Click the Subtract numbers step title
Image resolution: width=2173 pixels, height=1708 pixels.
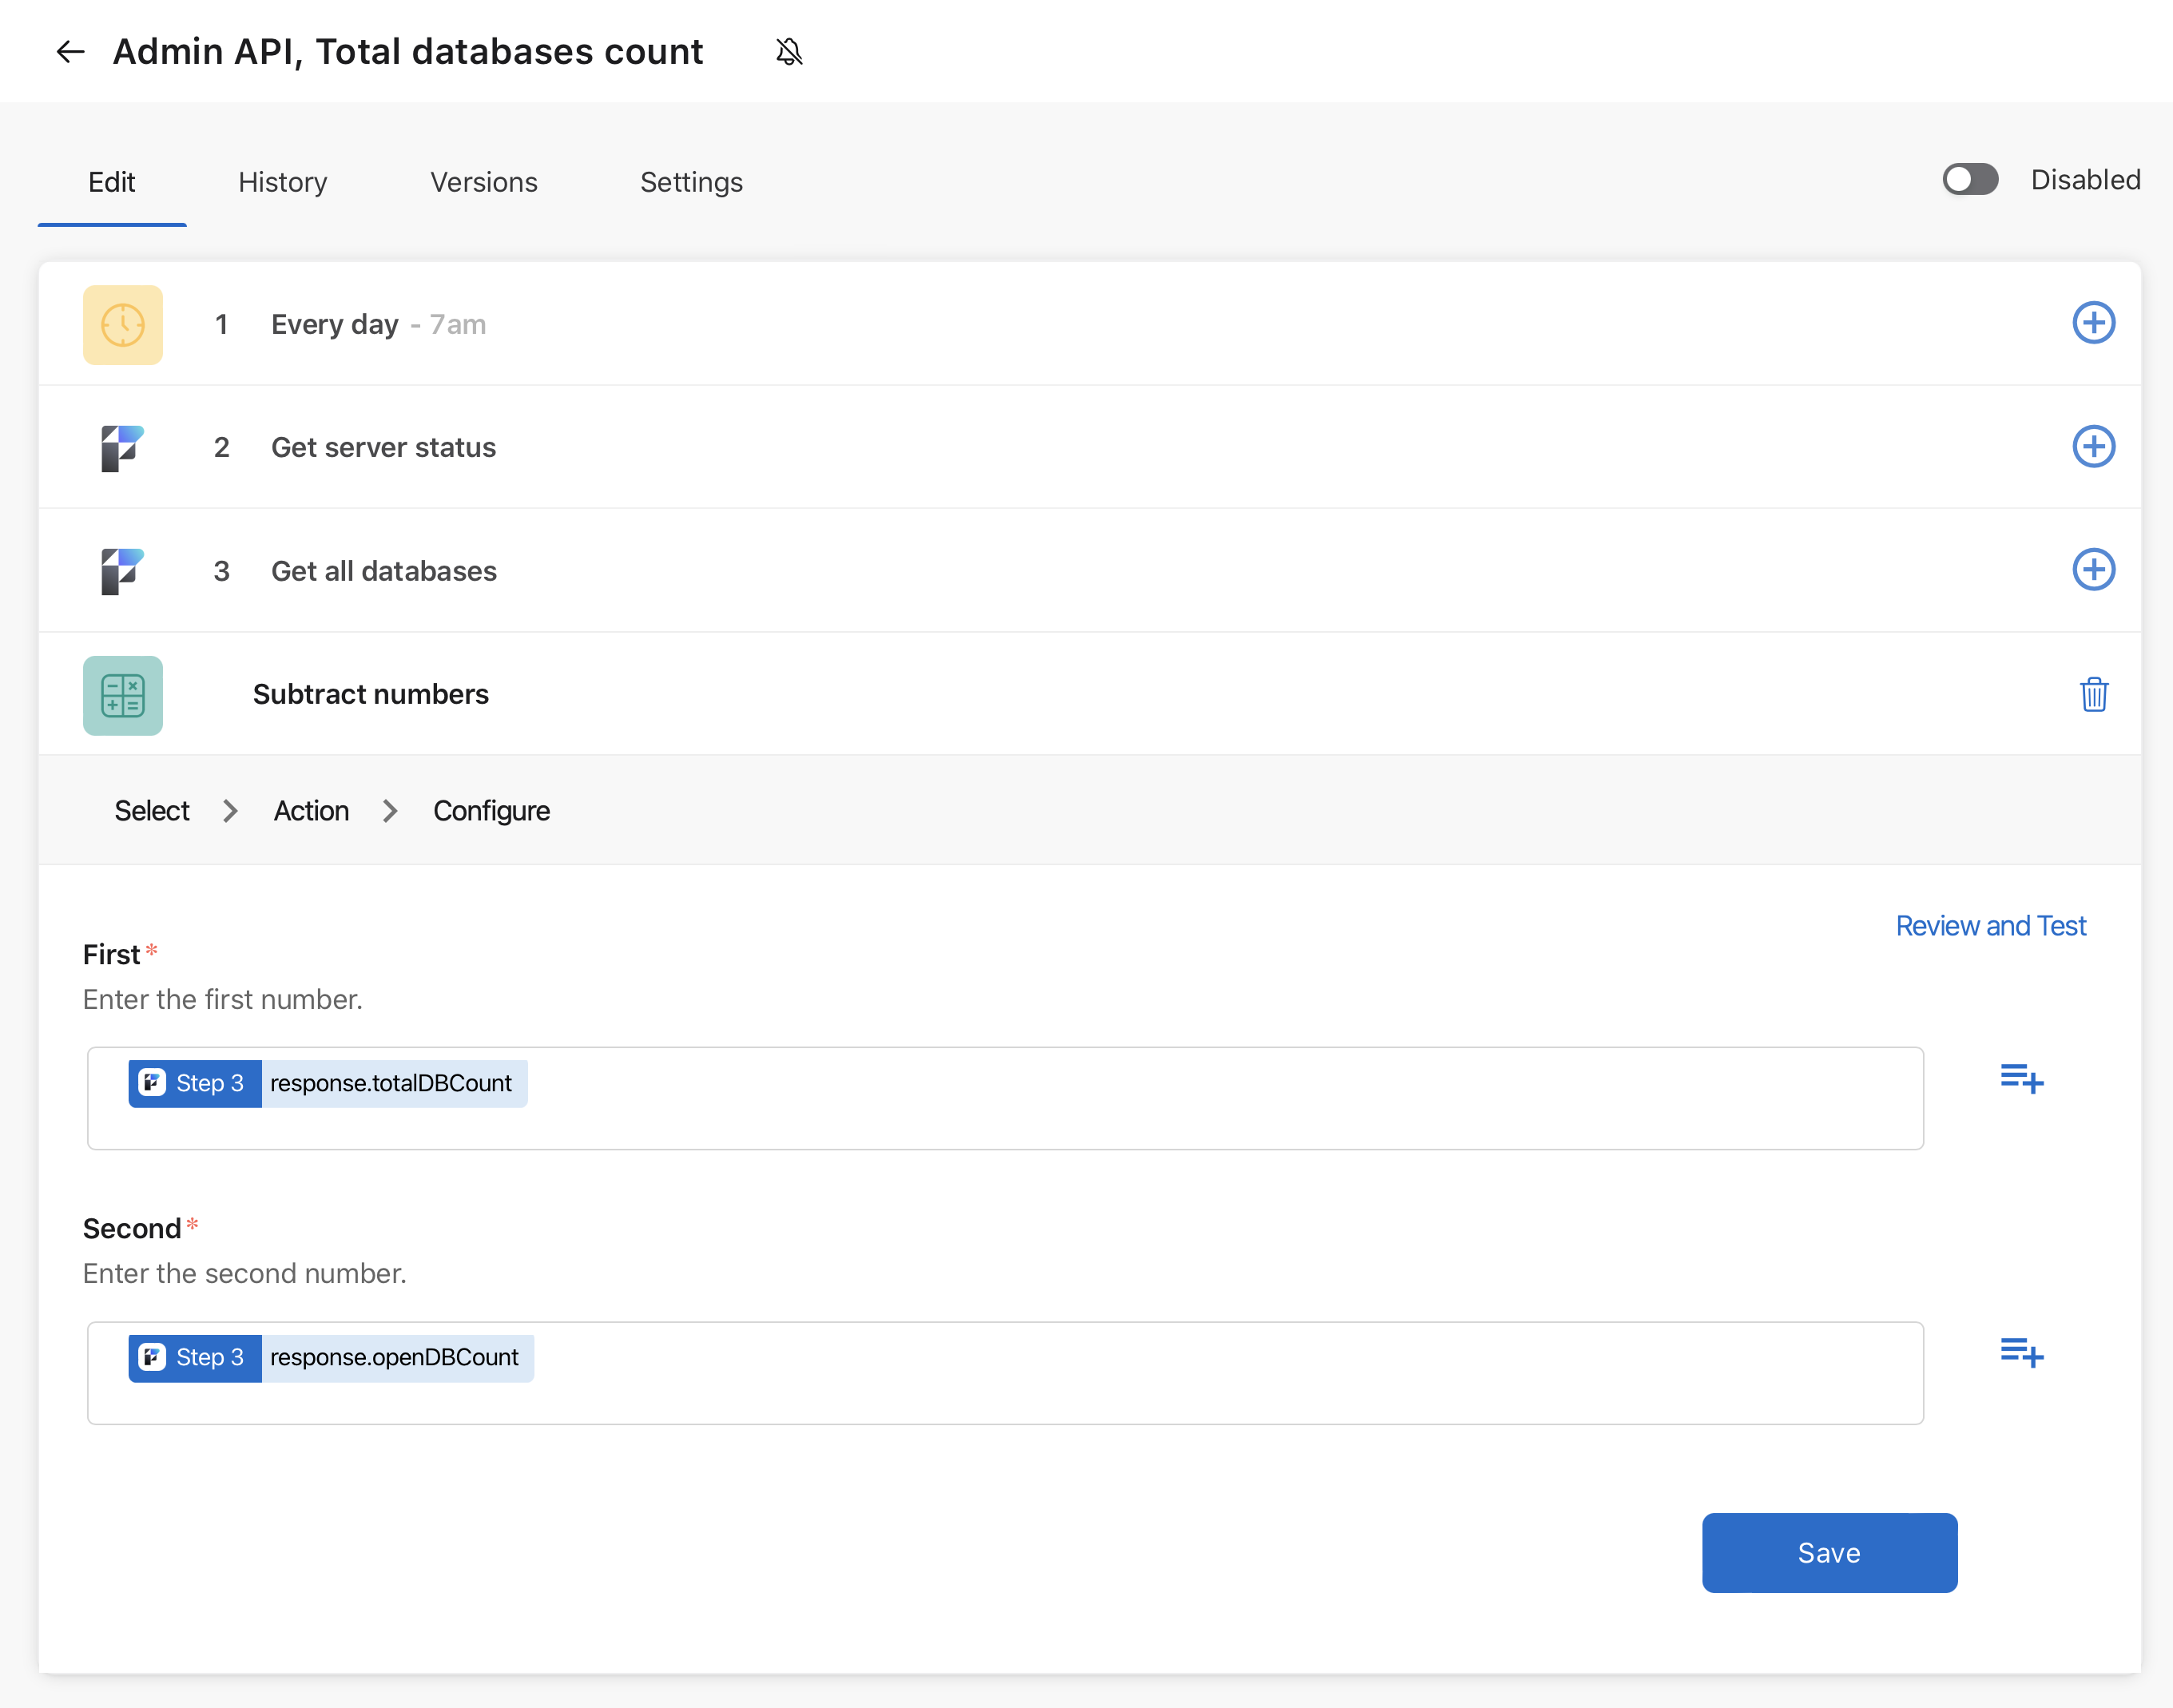coord(371,694)
